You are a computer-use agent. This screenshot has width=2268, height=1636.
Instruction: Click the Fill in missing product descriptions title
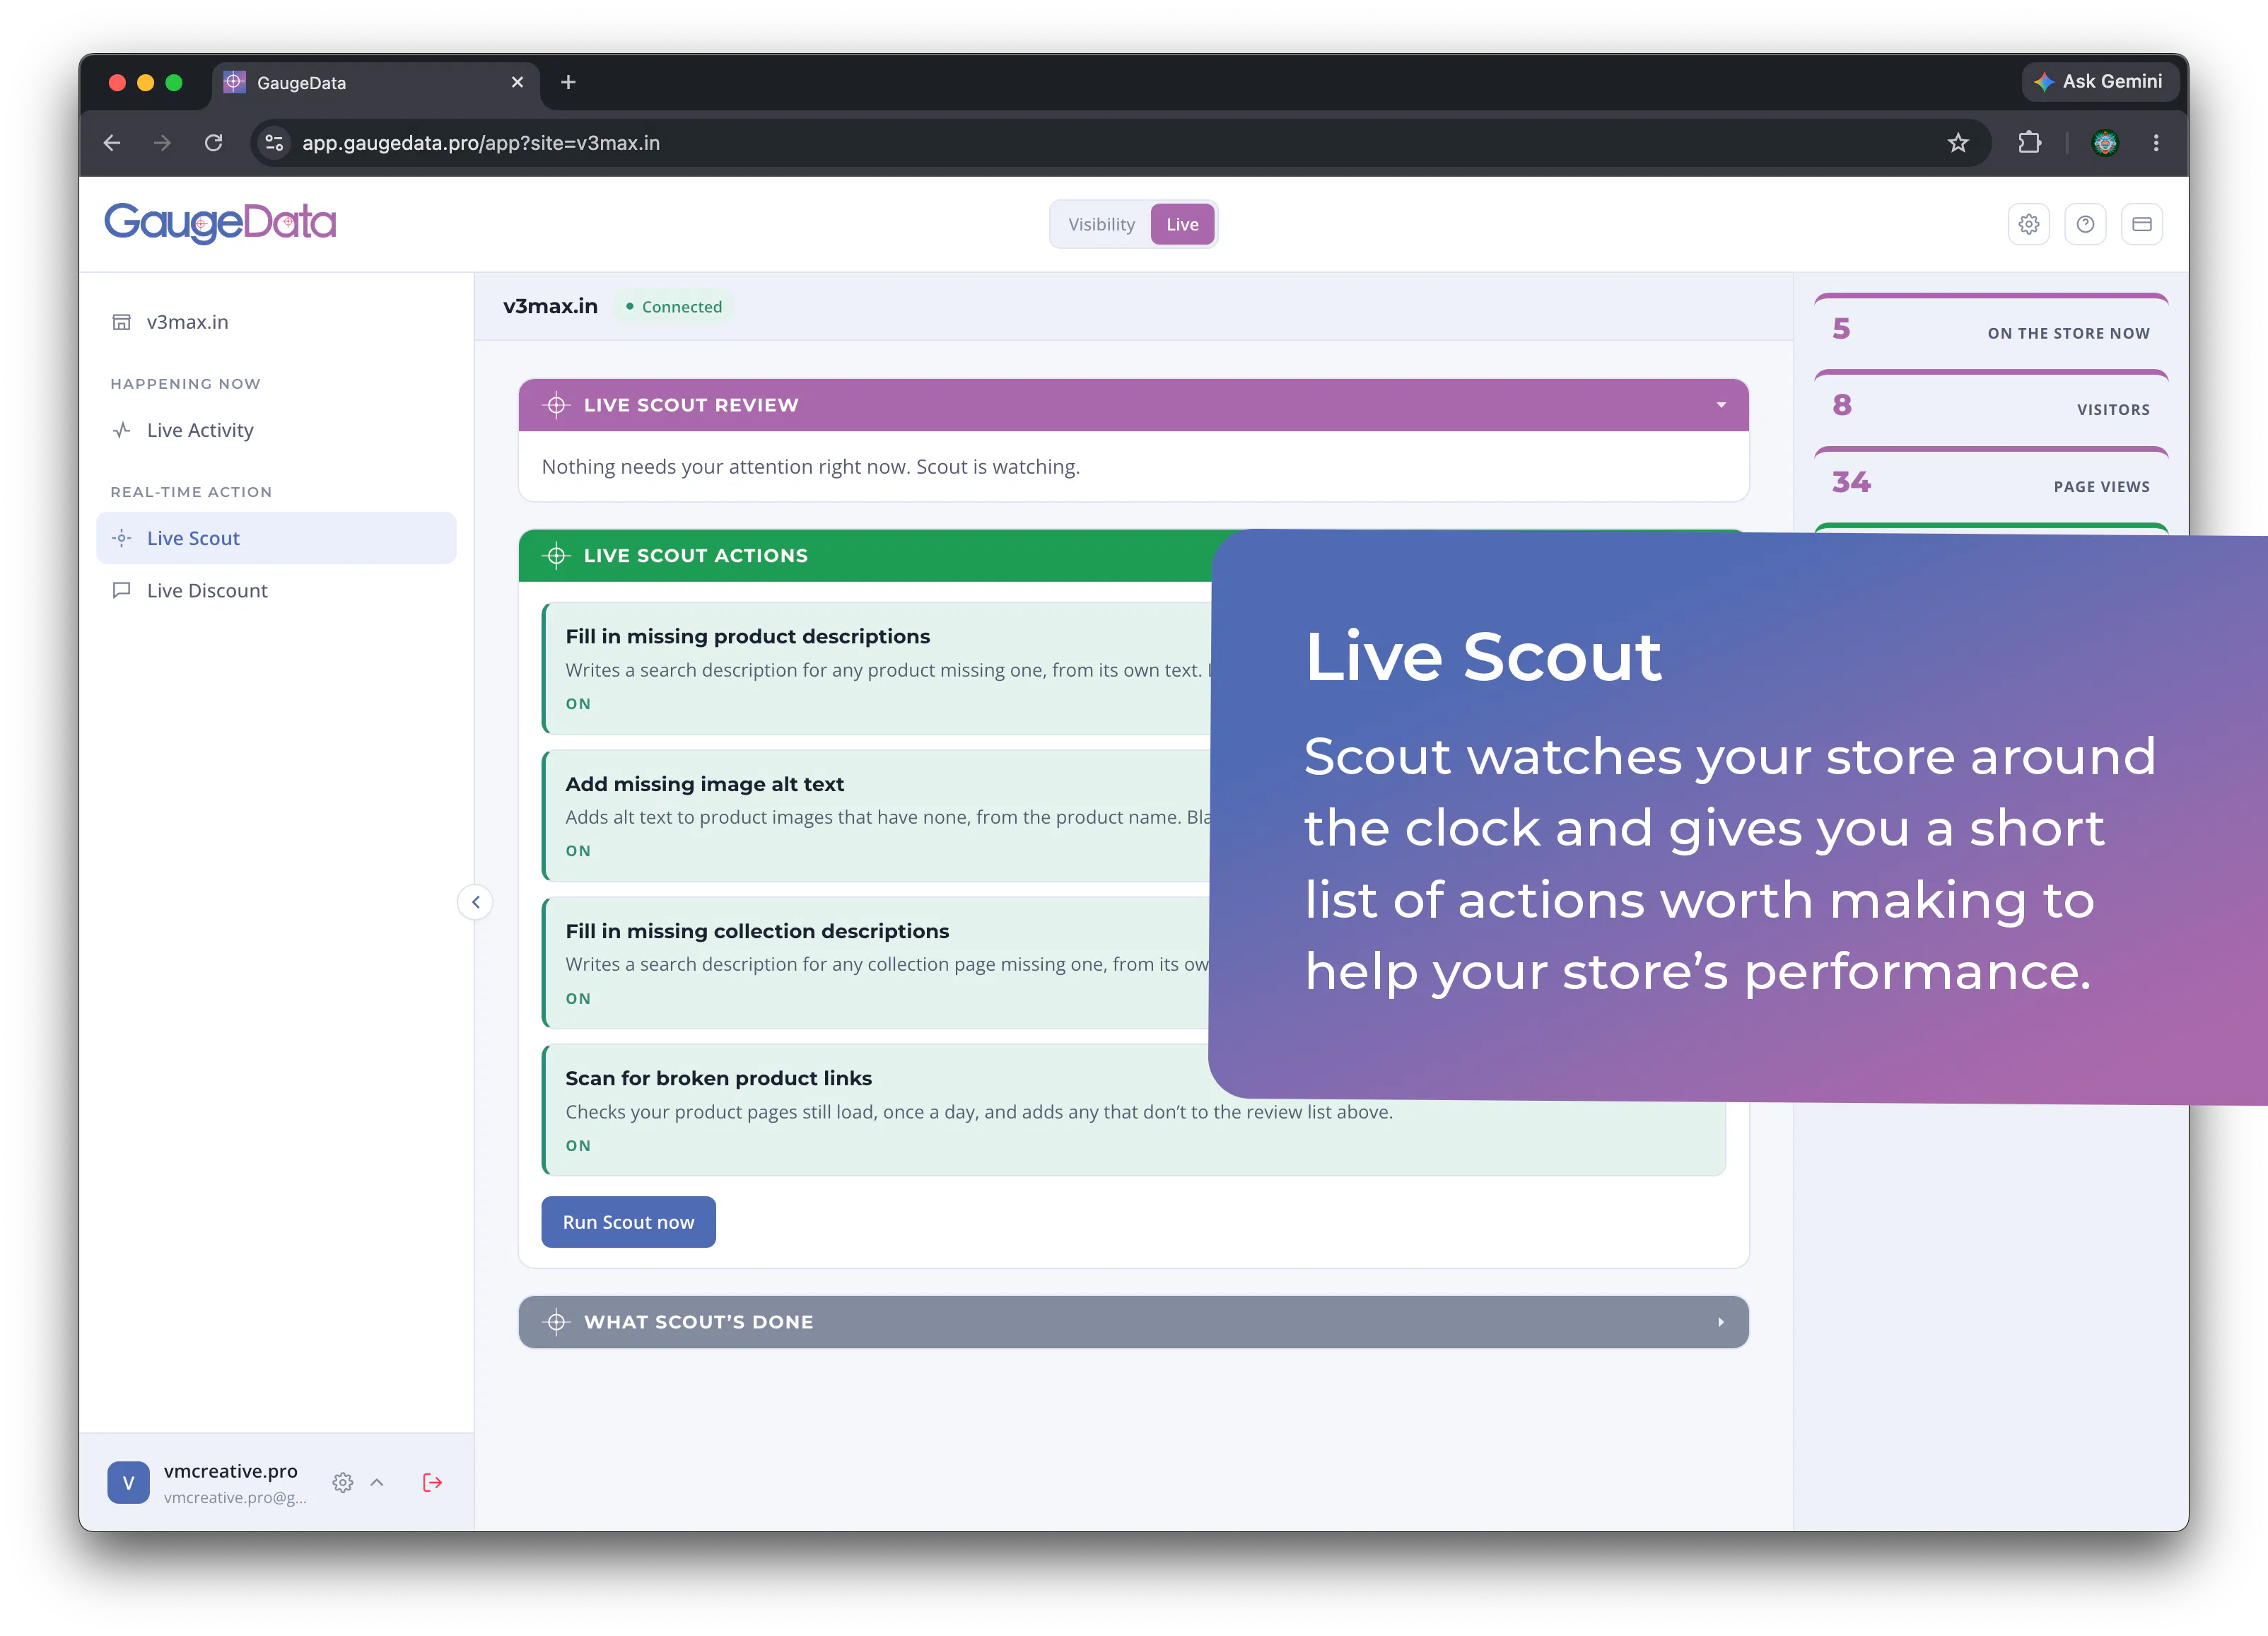coord(747,636)
